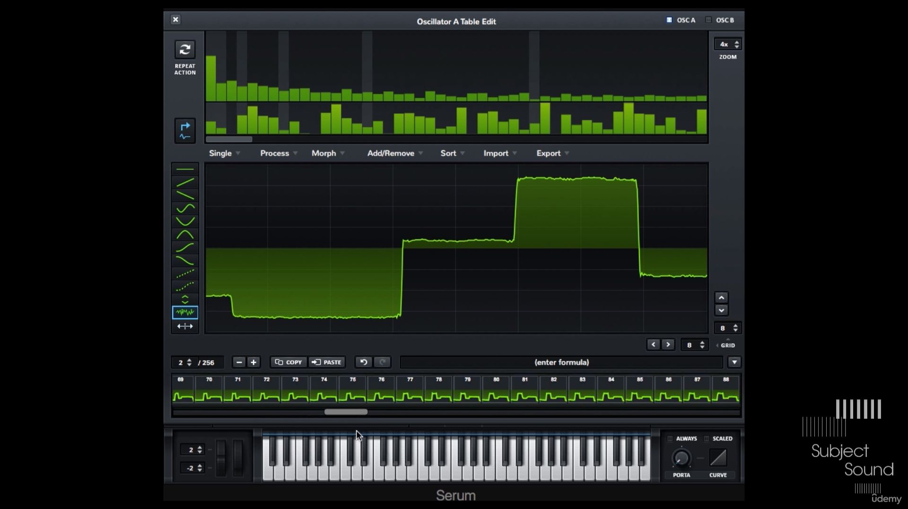
Task: Select wavetable frame 84 thumbnail
Action: [x=611, y=390]
